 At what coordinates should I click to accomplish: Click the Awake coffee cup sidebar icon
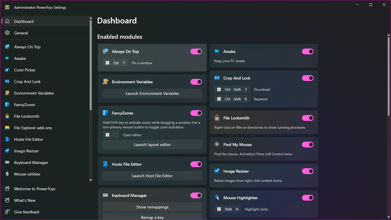click(7, 58)
